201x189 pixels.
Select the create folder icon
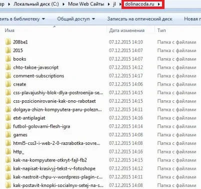(x=8, y=84)
